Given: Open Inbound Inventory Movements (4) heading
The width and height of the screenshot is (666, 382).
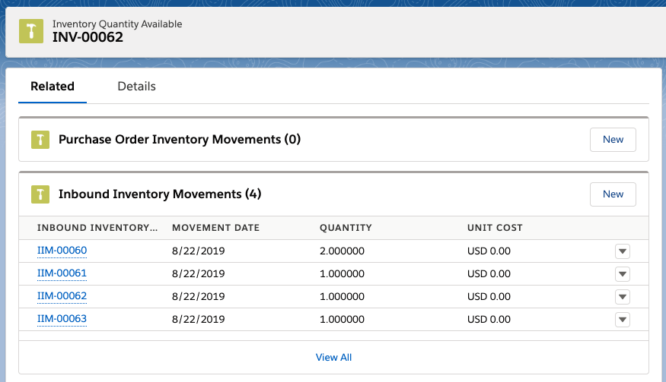Looking at the screenshot, I should [x=160, y=194].
